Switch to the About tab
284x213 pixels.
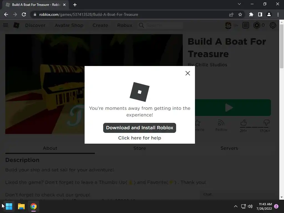pos(50,148)
